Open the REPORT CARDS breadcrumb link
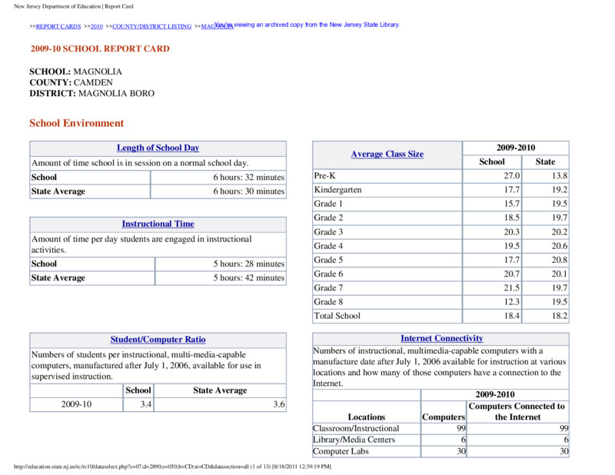615x475 pixels. 58,26
